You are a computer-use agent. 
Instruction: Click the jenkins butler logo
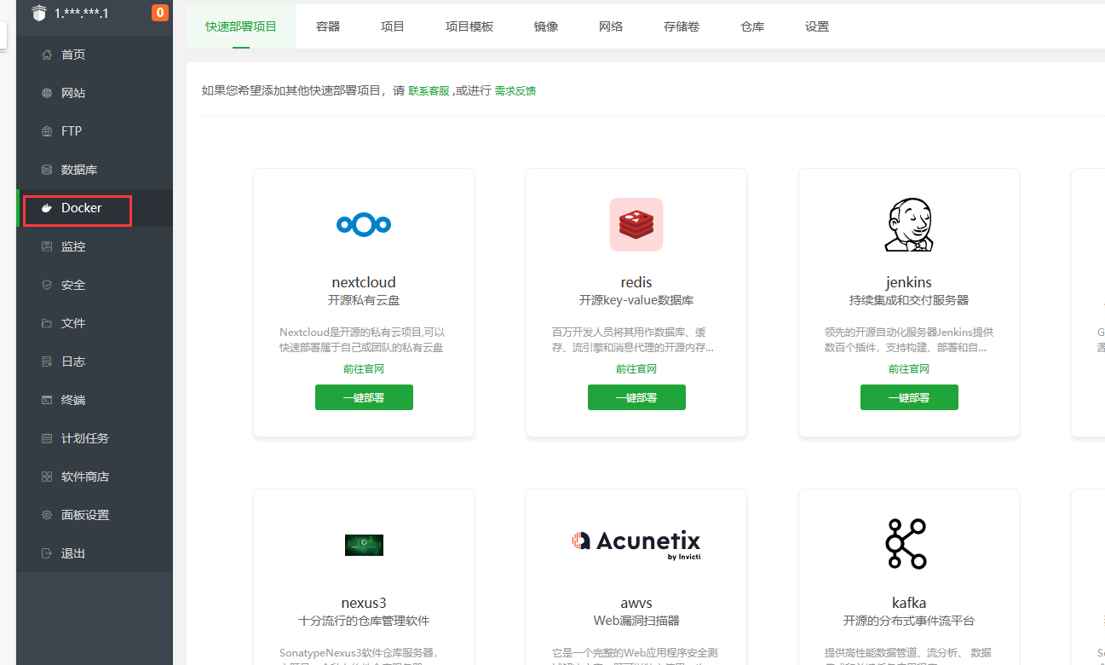click(909, 225)
